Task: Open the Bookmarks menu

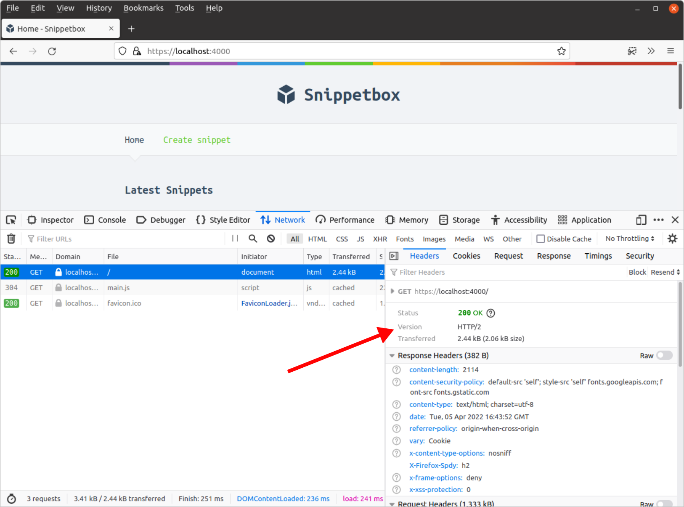Action: coord(143,8)
